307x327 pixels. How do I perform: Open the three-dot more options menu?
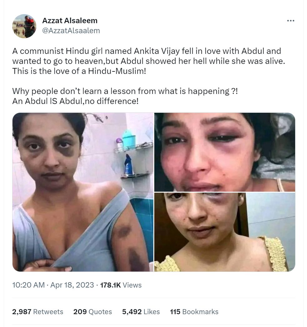[x=290, y=21]
